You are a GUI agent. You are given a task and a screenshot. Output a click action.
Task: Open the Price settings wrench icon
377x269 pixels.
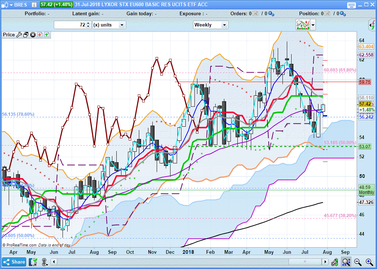tap(19, 34)
